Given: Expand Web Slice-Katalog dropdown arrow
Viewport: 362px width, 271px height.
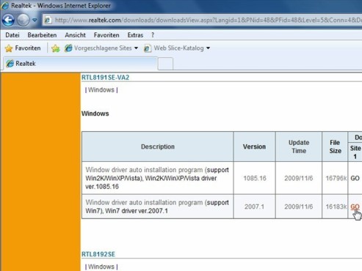Looking at the screenshot, I should pos(208,48).
